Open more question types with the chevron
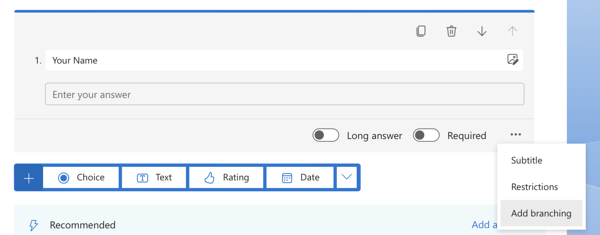This screenshot has height=235, width=600. (x=347, y=177)
